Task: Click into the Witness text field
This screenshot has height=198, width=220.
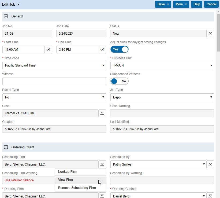Action: 54,81
